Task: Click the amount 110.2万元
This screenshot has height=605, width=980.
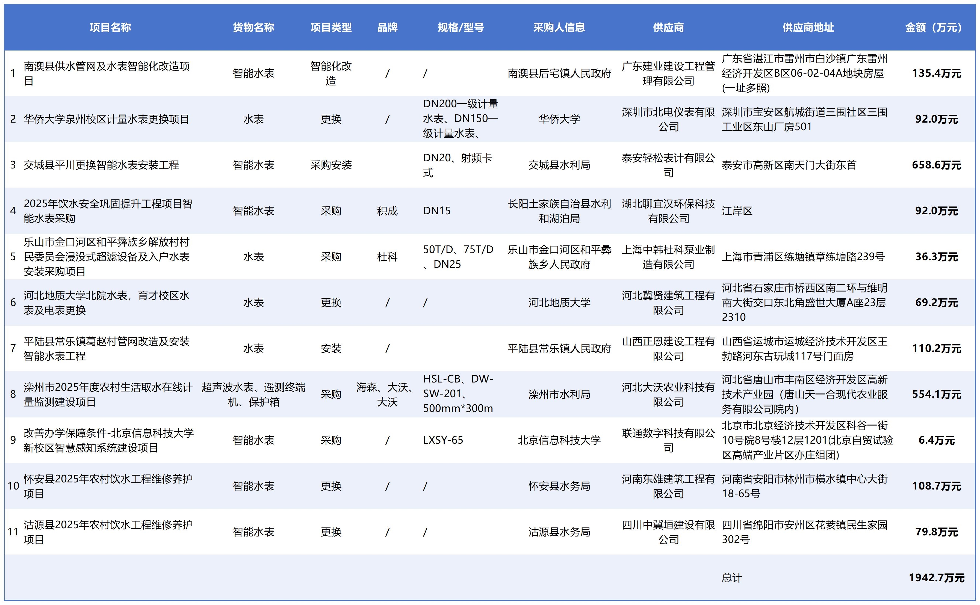Action: click(x=936, y=349)
